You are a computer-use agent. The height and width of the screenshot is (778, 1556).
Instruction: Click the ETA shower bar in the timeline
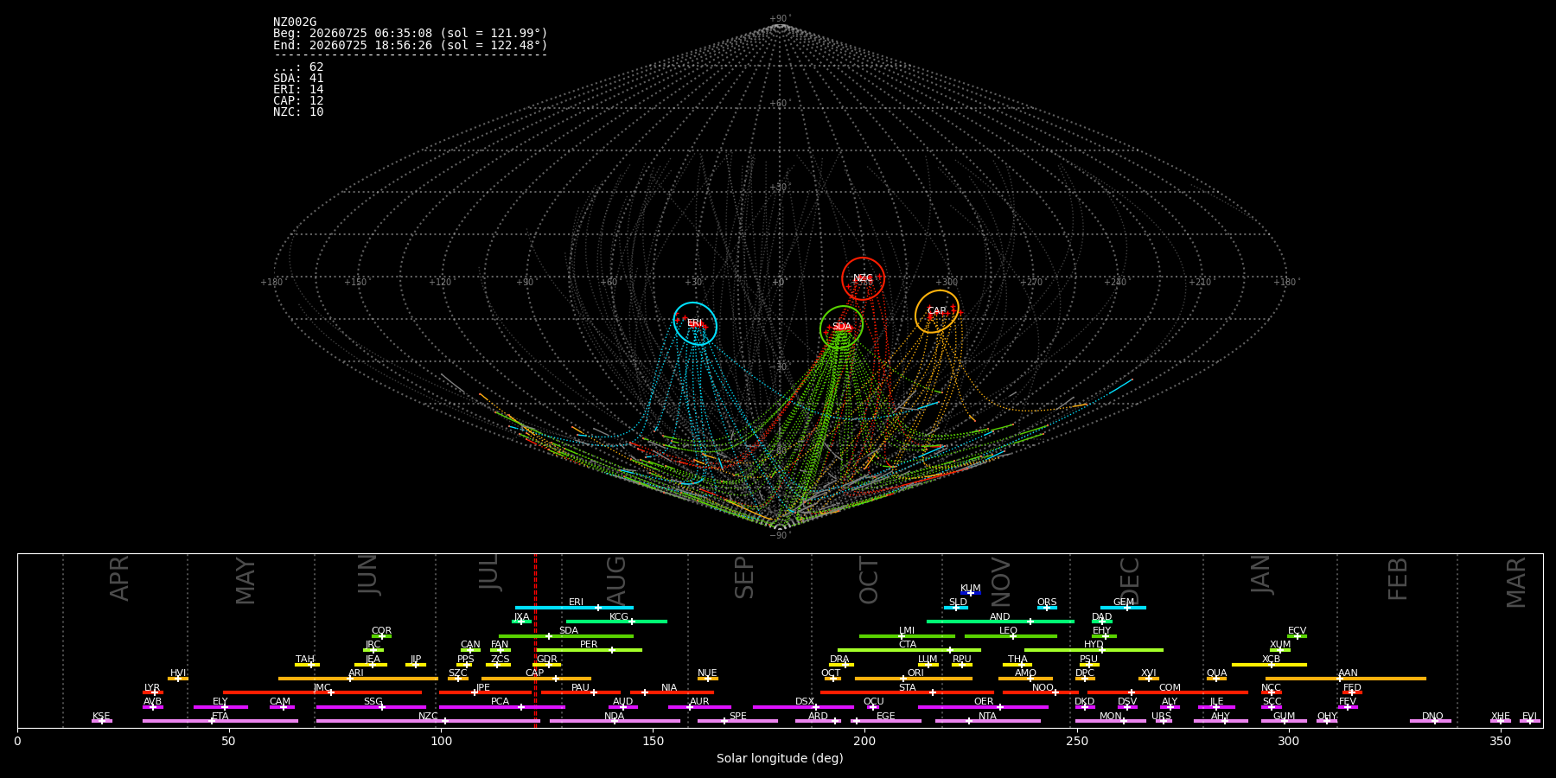tap(220, 721)
